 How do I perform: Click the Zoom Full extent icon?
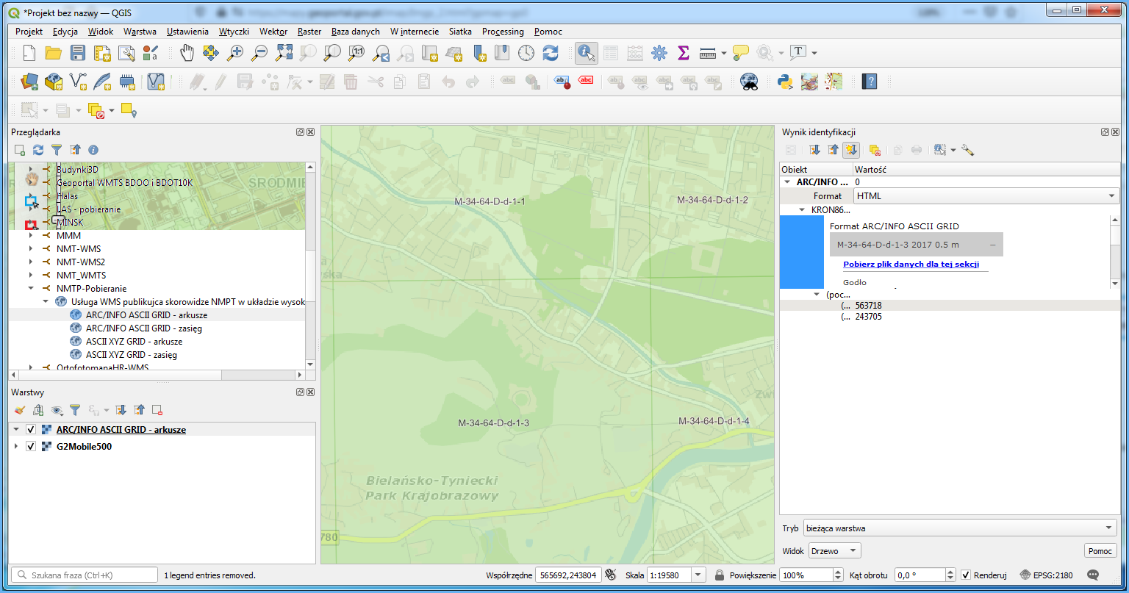tap(284, 53)
